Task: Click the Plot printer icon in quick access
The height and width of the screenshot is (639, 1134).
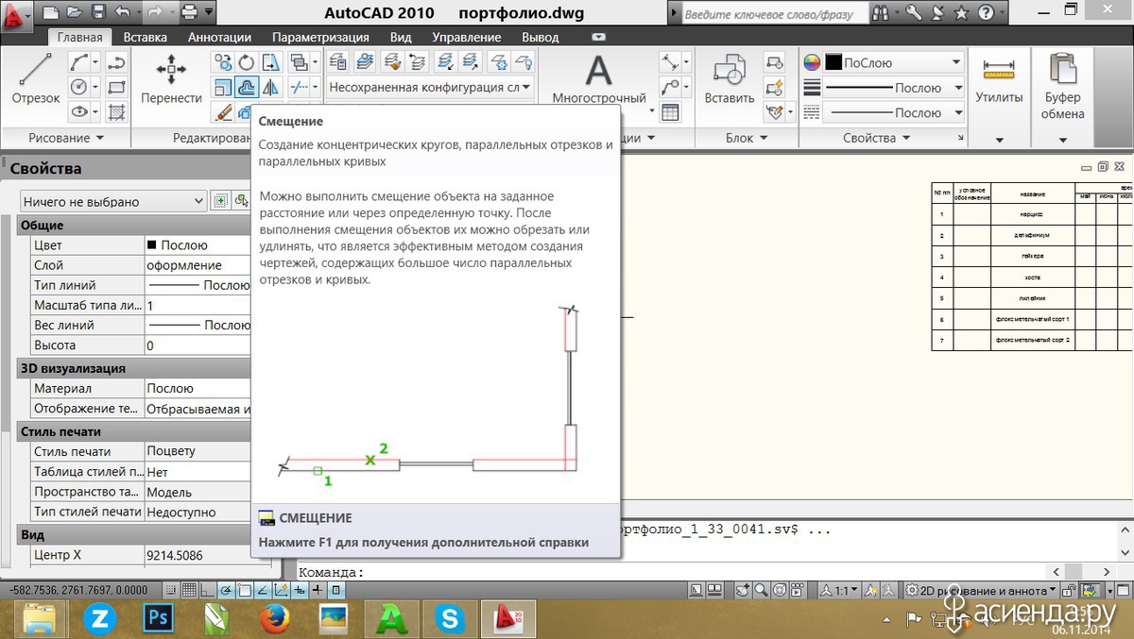Action: (x=189, y=13)
